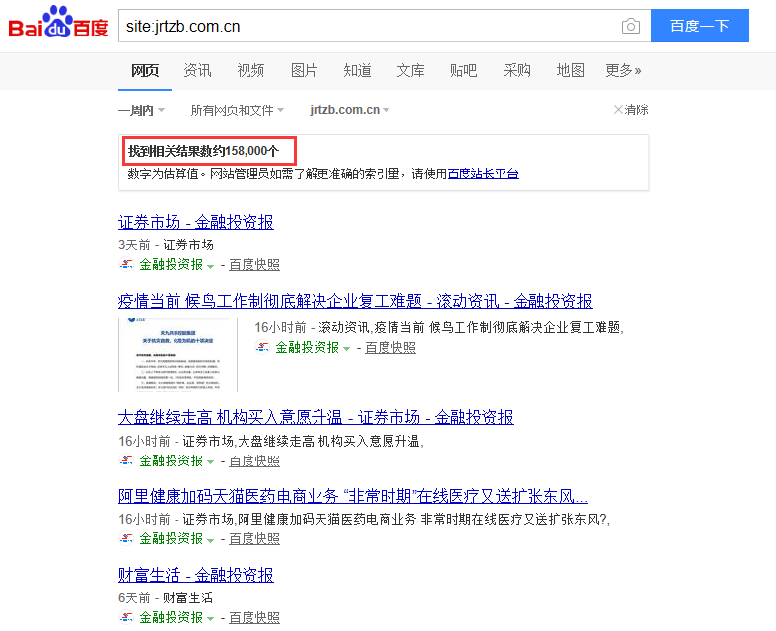Open 百度快照 for 疫情当前 result

390,347
